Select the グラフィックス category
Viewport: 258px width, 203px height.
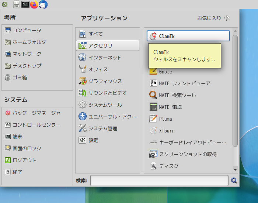(108, 81)
